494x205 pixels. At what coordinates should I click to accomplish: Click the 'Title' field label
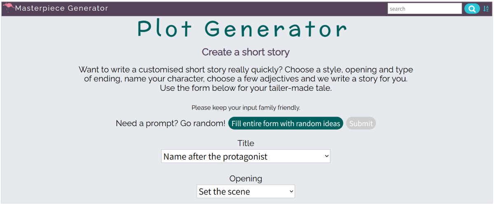tap(246, 143)
